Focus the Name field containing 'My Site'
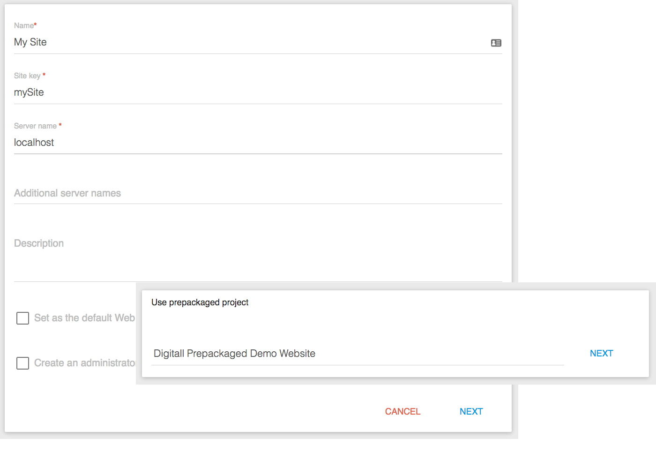Viewport: 656px width, 469px height. click(x=248, y=42)
